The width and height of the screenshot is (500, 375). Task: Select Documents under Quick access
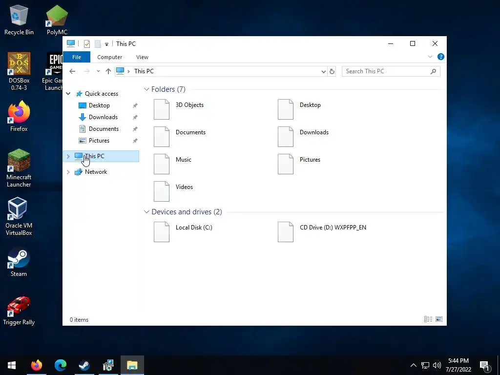104,129
